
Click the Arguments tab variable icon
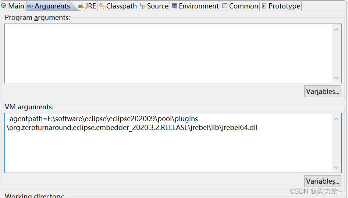coord(30,6)
